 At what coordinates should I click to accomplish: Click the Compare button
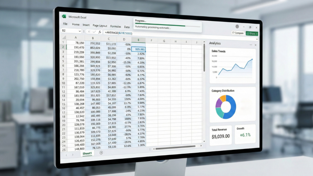(x=238, y=33)
